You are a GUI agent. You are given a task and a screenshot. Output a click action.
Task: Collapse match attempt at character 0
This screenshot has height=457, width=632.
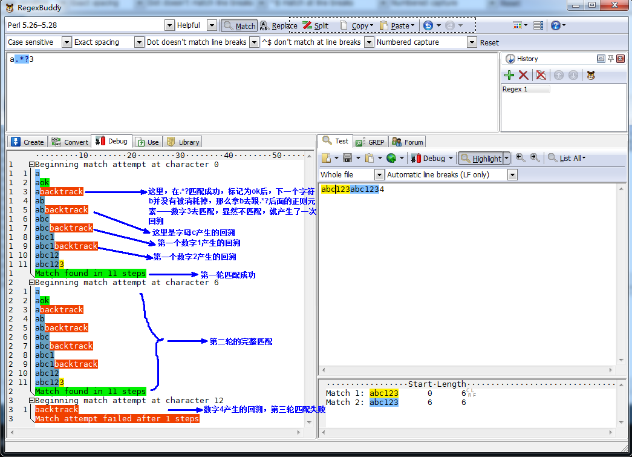click(x=31, y=165)
